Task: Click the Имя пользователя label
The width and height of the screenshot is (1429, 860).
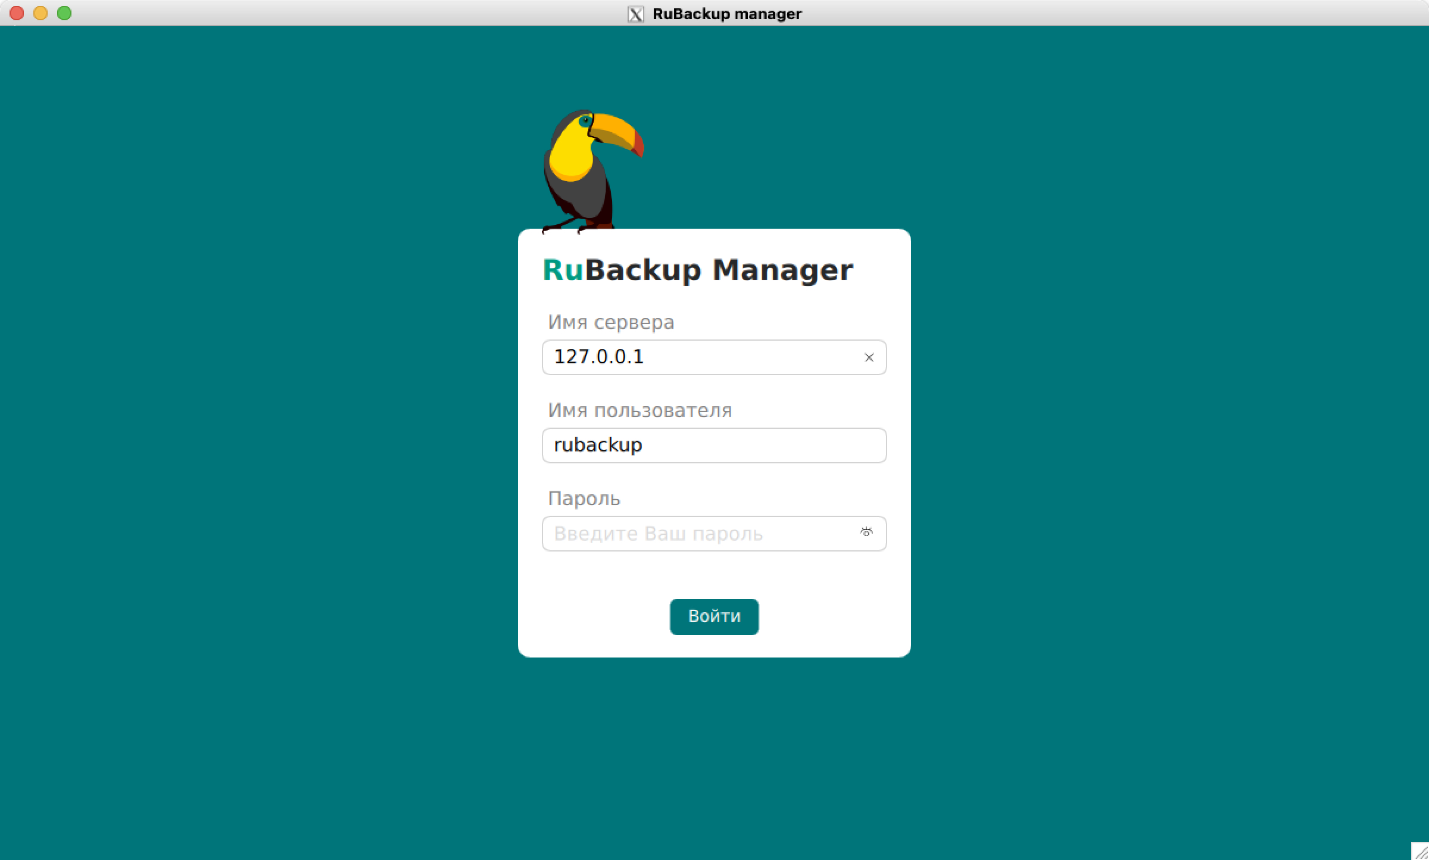Action: (639, 410)
